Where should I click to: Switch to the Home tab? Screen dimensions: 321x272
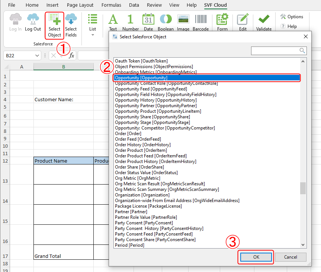point(32,5)
